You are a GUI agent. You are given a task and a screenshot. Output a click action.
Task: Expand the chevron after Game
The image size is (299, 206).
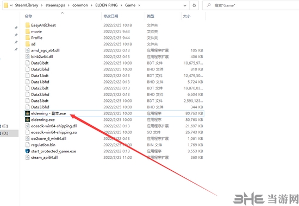coord(139,5)
